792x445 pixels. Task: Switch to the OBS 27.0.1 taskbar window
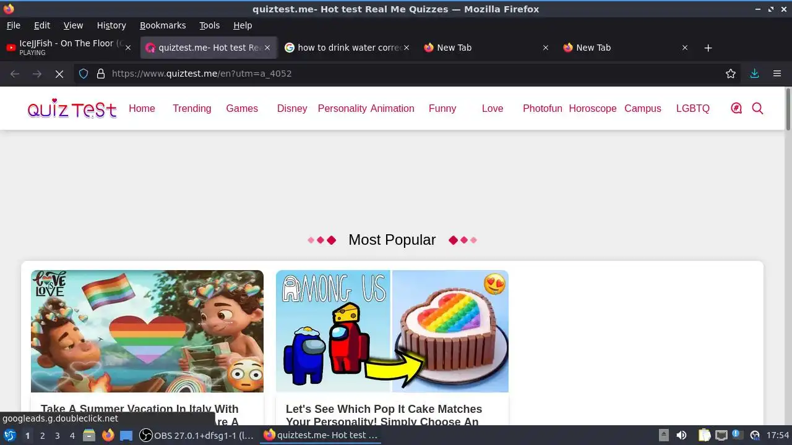point(197,435)
